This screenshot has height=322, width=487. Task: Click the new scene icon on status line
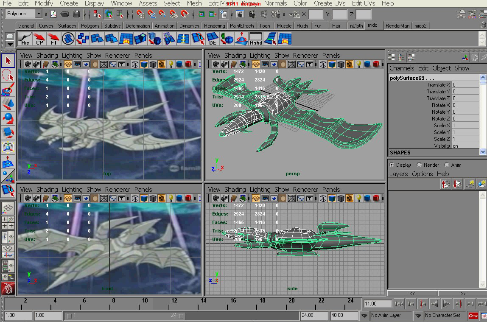pos(54,14)
